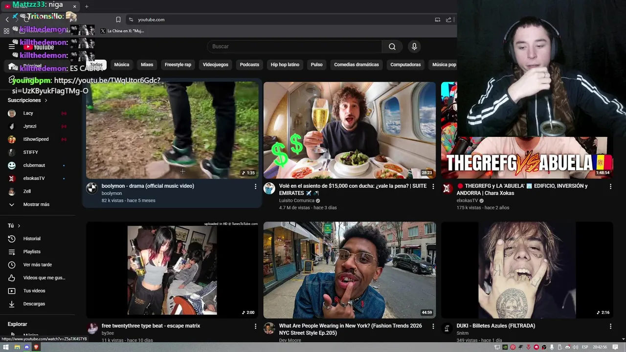Select the Freestyle rap filter chip
Viewport: 626px width, 352px height.
(x=178, y=65)
